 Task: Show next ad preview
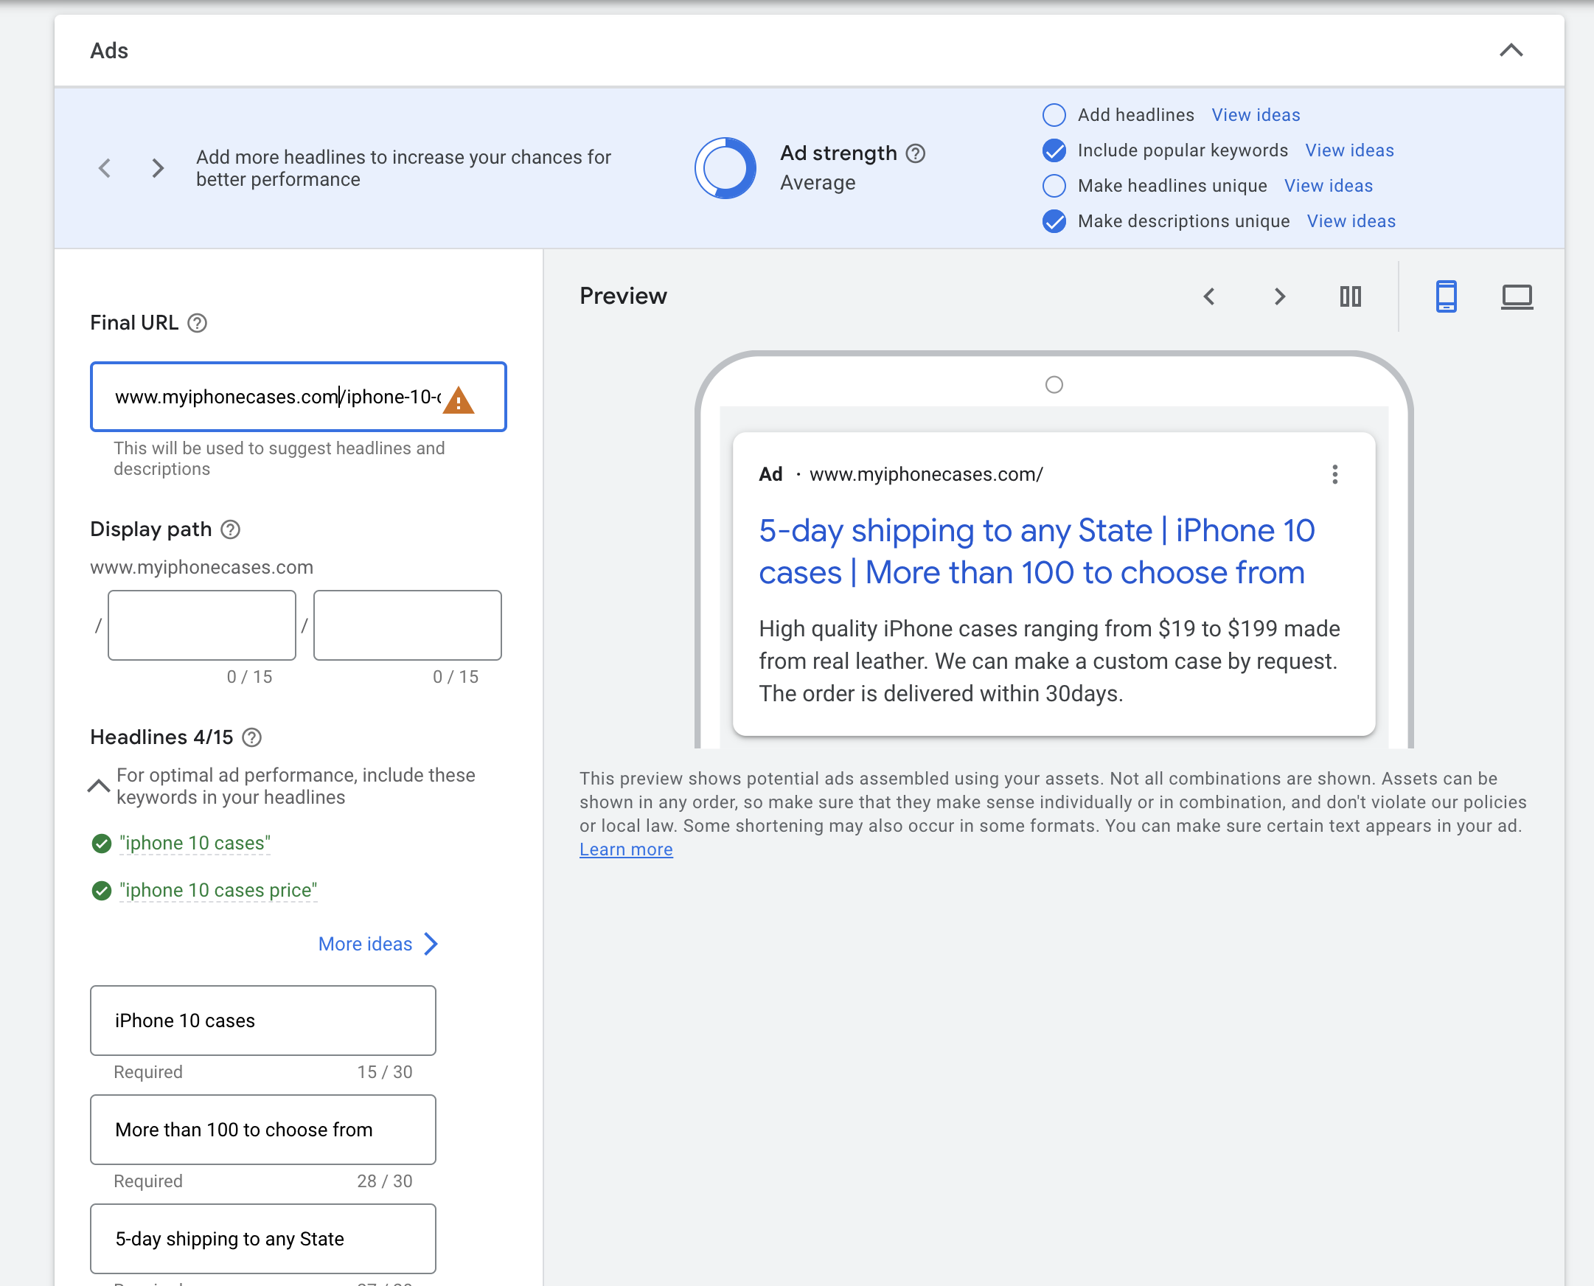coord(1279,296)
